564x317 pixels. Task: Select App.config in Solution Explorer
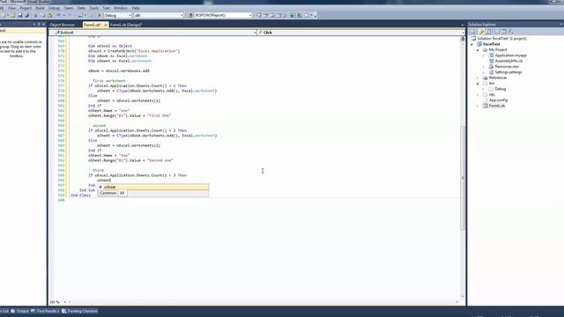pyautogui.click(x=498, y=100)
